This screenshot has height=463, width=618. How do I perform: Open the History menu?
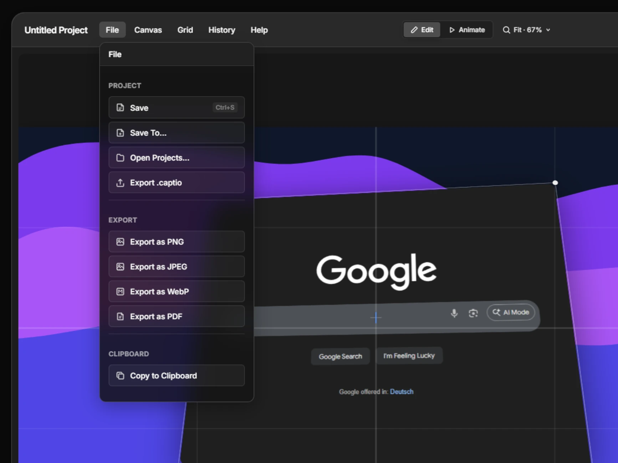[x=221, y=30]
